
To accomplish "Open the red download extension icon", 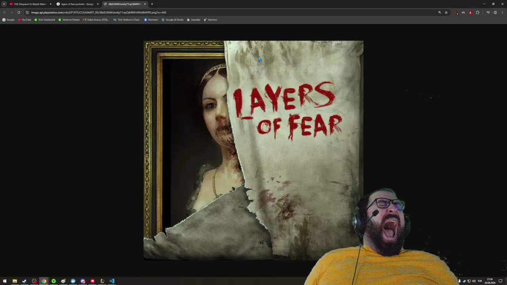I will click(x=471, y=12).
